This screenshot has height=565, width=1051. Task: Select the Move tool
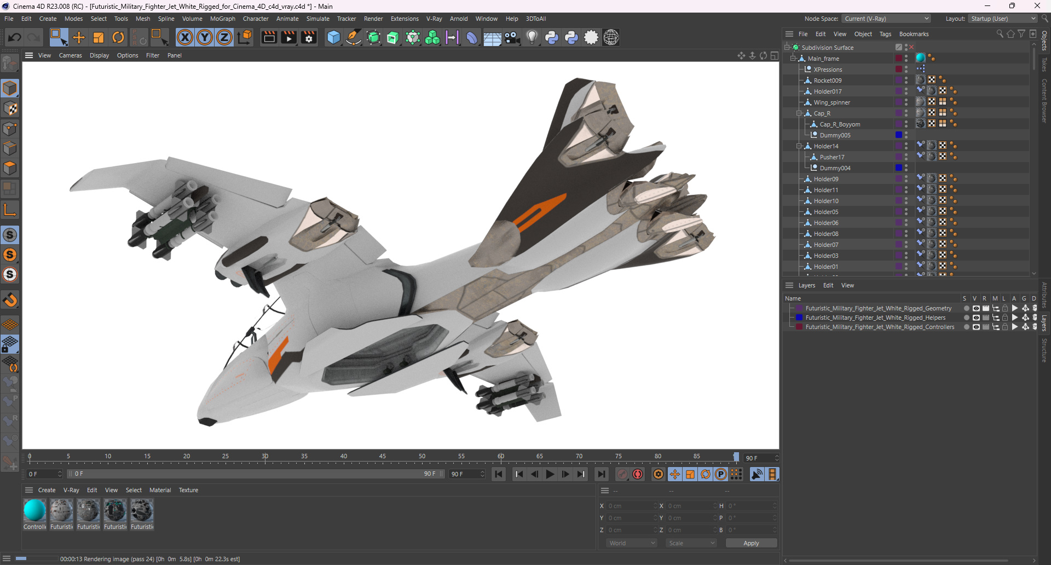pos(79,37)
